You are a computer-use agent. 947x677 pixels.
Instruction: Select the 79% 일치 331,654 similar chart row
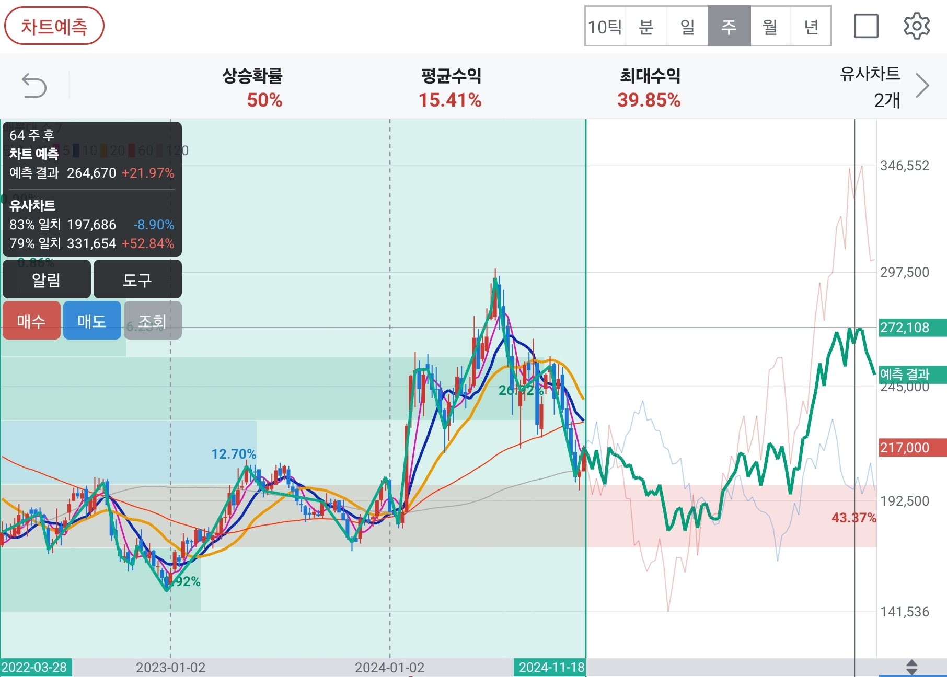pyautogui.click(x=92, y=243)
